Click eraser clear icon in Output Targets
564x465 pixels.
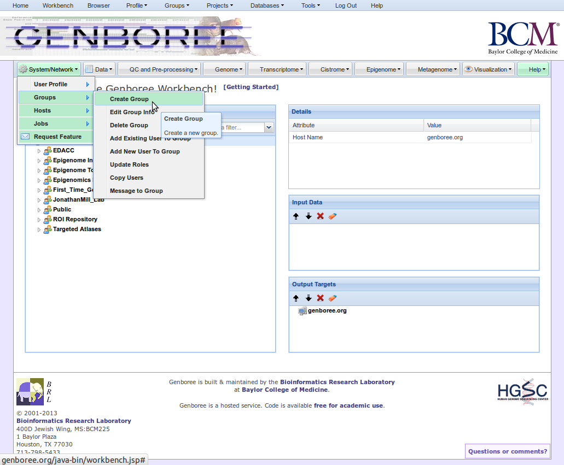click(x=333, y=298)
